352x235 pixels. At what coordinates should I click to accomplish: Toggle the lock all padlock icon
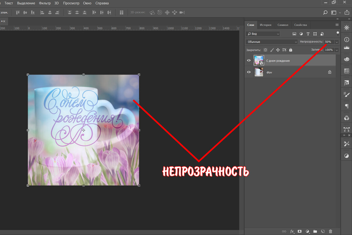pyautogui.click(x=291, y=50)
